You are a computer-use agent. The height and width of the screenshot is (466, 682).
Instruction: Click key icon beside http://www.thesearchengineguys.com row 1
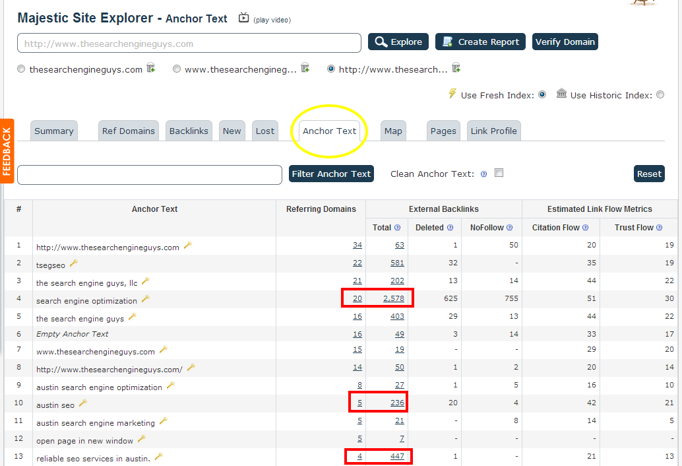(188, 245)
